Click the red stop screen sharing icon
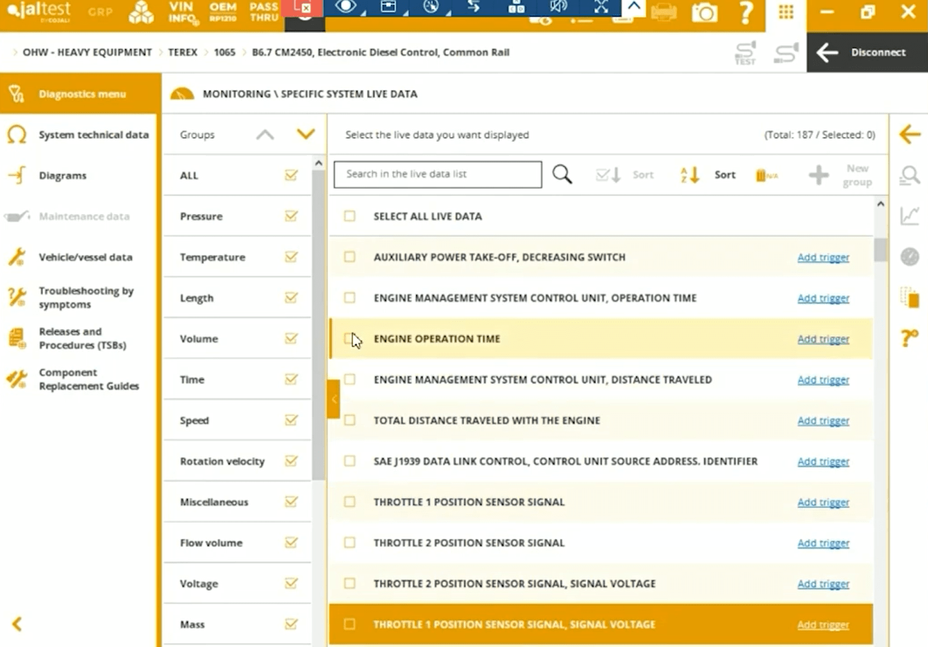This screenshot has width=928, height=647. (303, 8)
